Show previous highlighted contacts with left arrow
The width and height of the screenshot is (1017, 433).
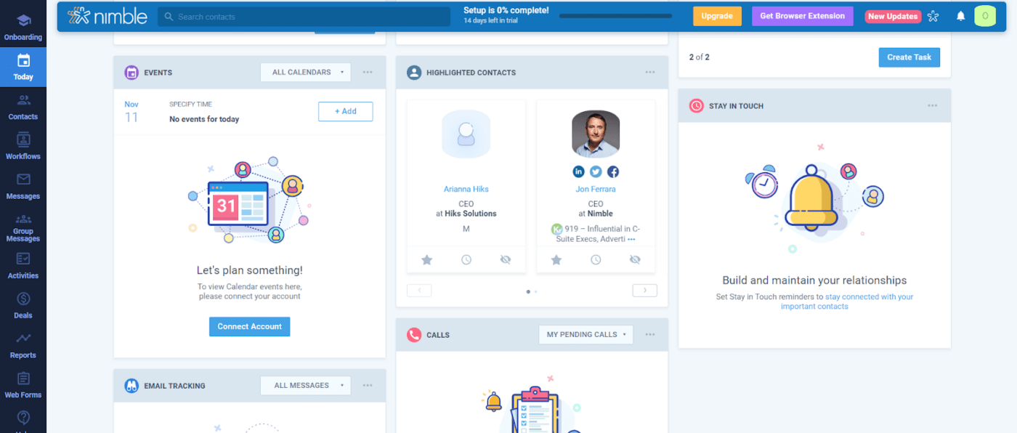click(x=419, y=291)
